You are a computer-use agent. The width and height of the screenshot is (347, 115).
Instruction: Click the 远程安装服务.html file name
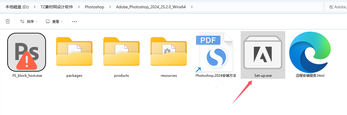click(310, 76)
